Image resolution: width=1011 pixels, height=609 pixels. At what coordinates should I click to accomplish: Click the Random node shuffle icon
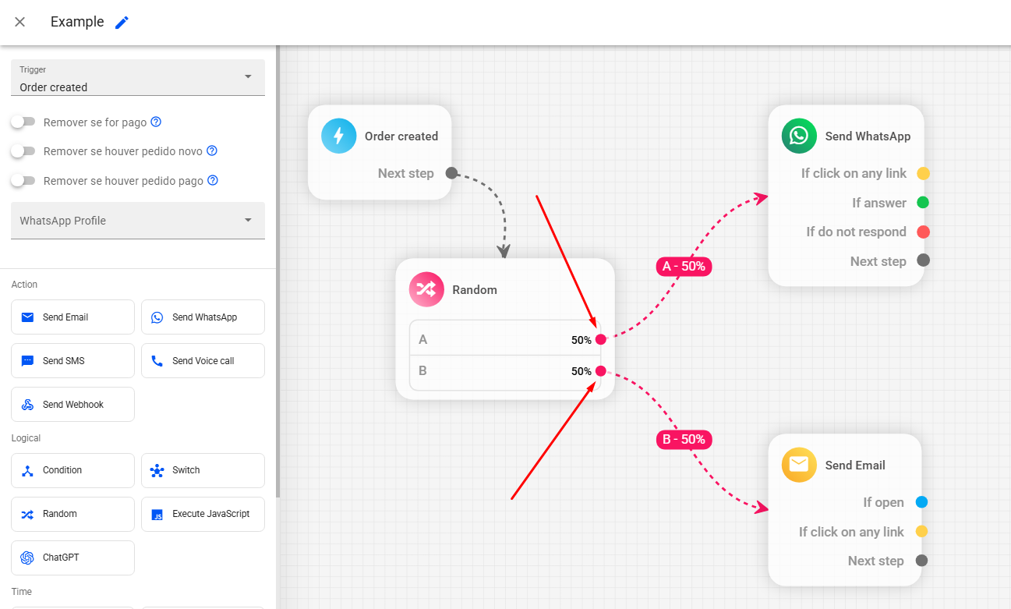coord(426,289)
